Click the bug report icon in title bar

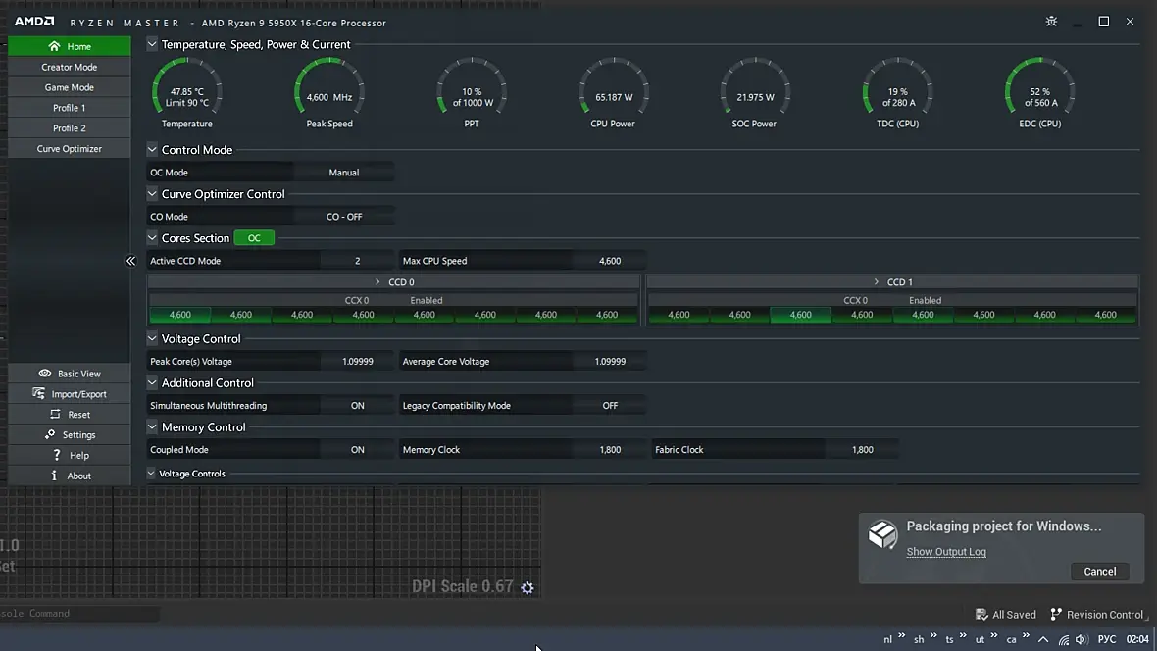1051,22
